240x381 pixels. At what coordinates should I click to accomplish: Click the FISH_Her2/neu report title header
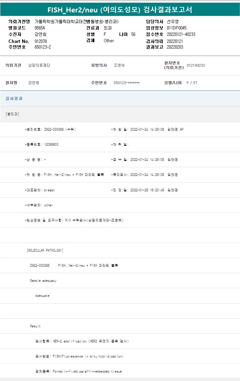pos(120,9)
